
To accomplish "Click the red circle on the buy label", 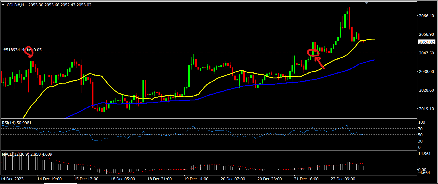I will [28, 50].
